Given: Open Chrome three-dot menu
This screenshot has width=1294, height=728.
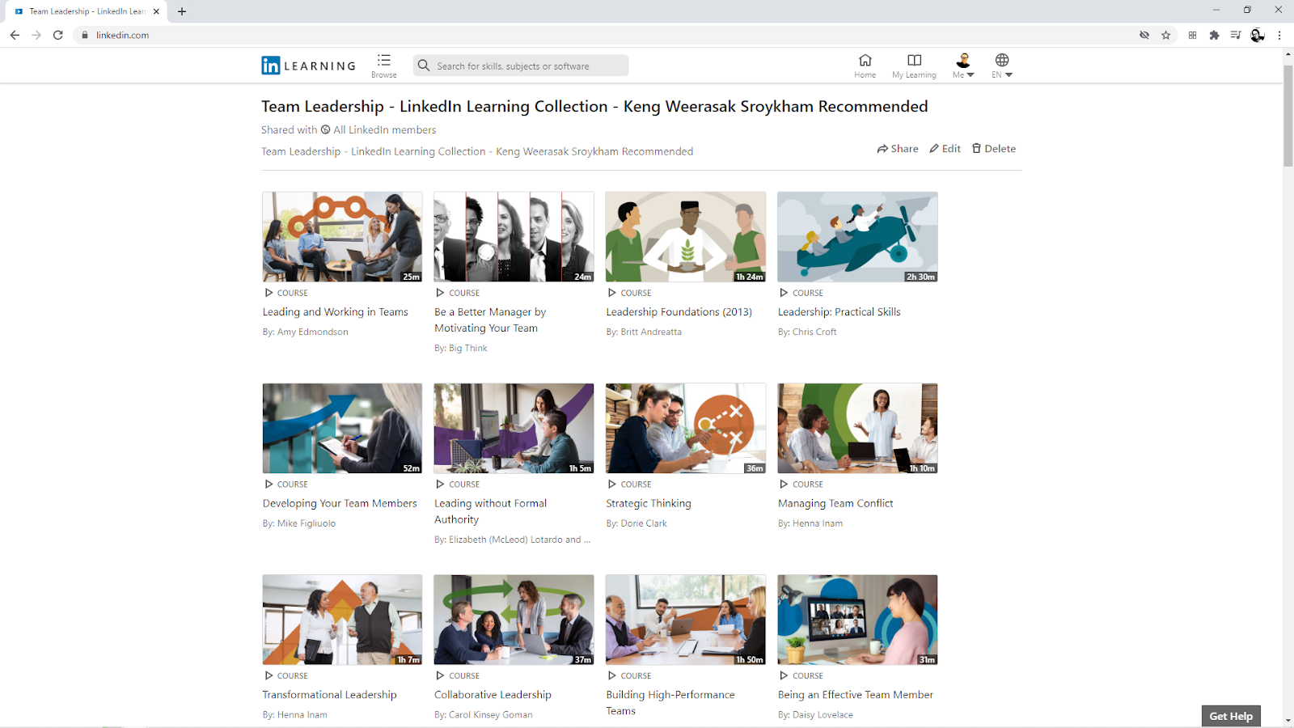Looking at the screenshot, I should coord(1279,35).
